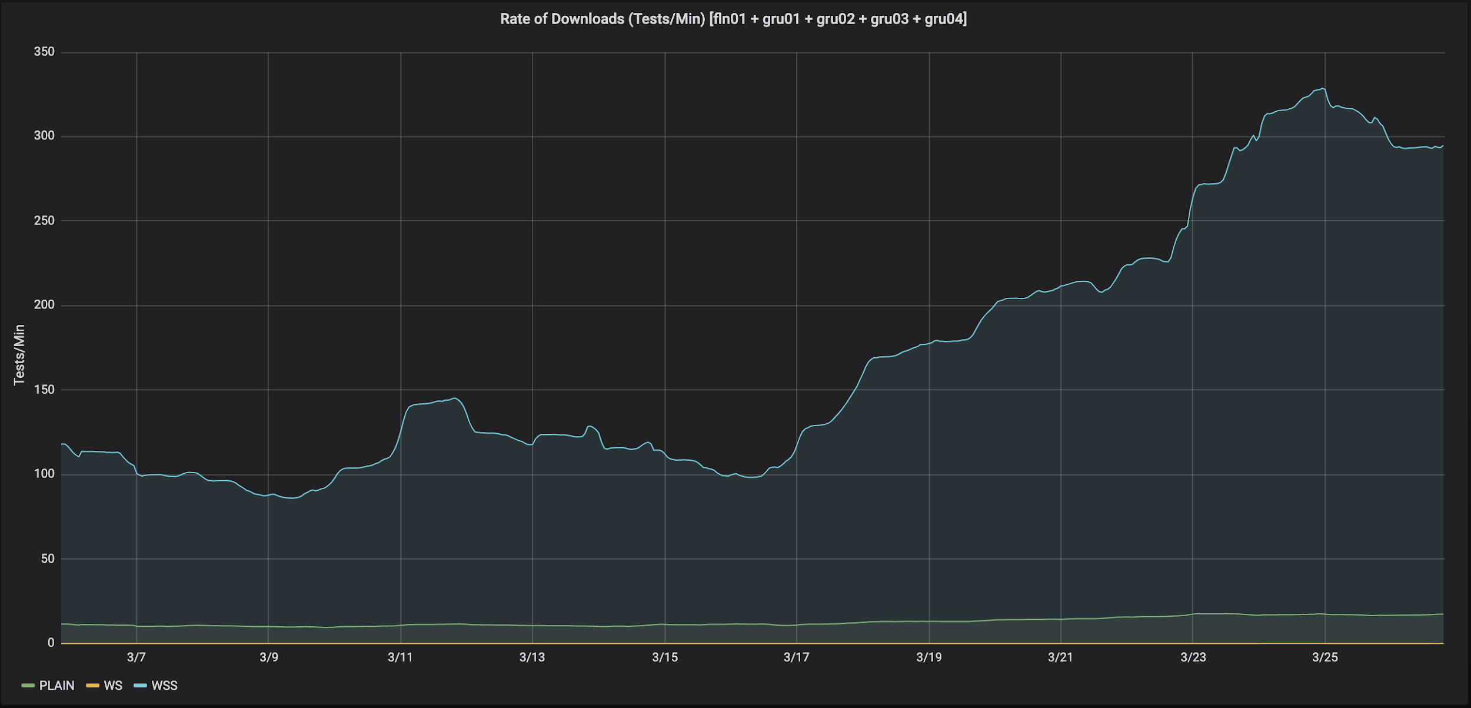Screen dimensions: 1471x708
Task: Click the 300 y-axis value
Action: 44,136
